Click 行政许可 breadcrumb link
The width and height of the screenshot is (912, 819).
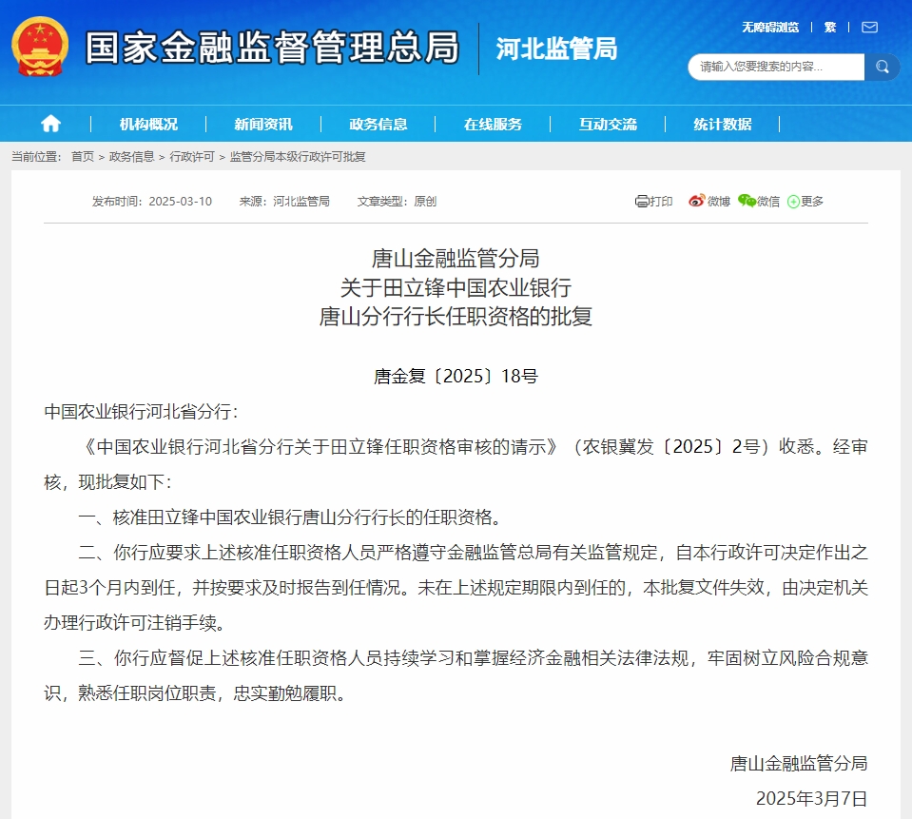pos(192,156)
